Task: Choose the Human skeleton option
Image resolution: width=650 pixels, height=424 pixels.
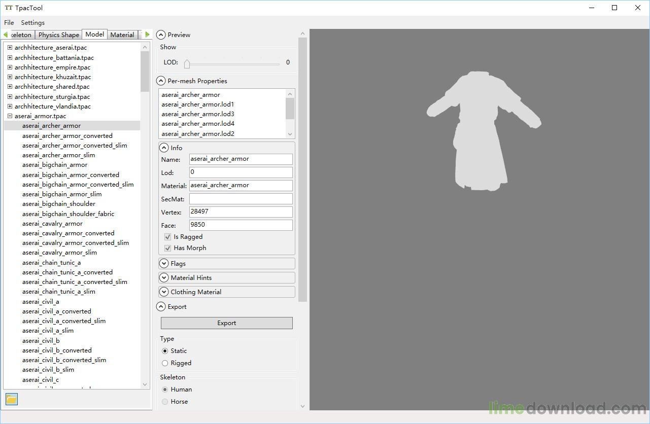Action: [x=165, y=390]
